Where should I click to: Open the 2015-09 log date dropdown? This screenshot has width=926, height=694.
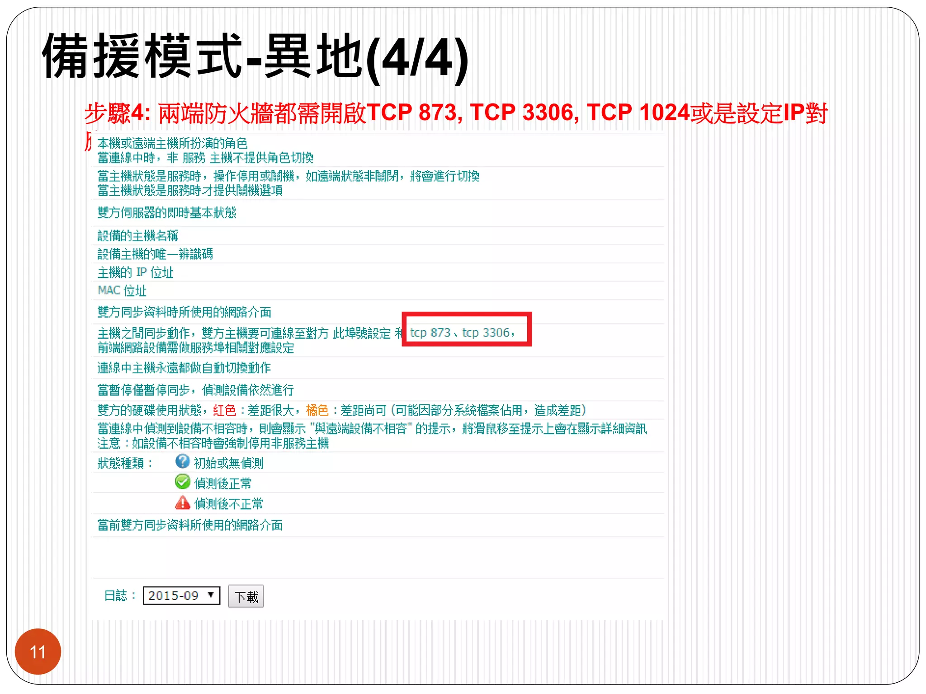pyautogui.click(x=181, y=596)
